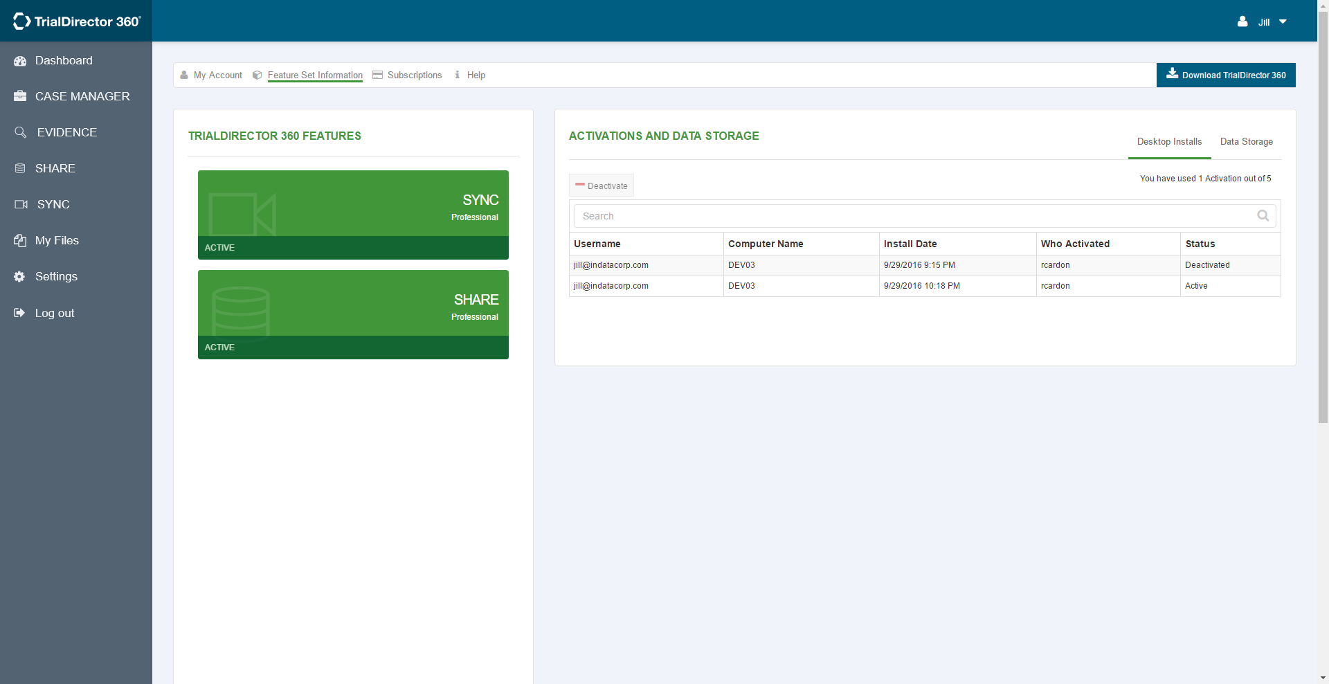Click the Help info icon

point(457,75)
